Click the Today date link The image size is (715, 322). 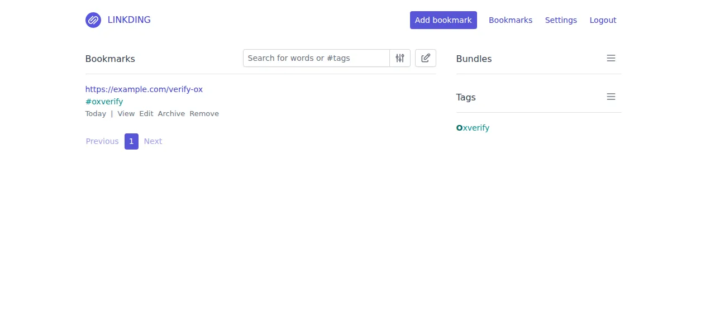tap(96, 114)
